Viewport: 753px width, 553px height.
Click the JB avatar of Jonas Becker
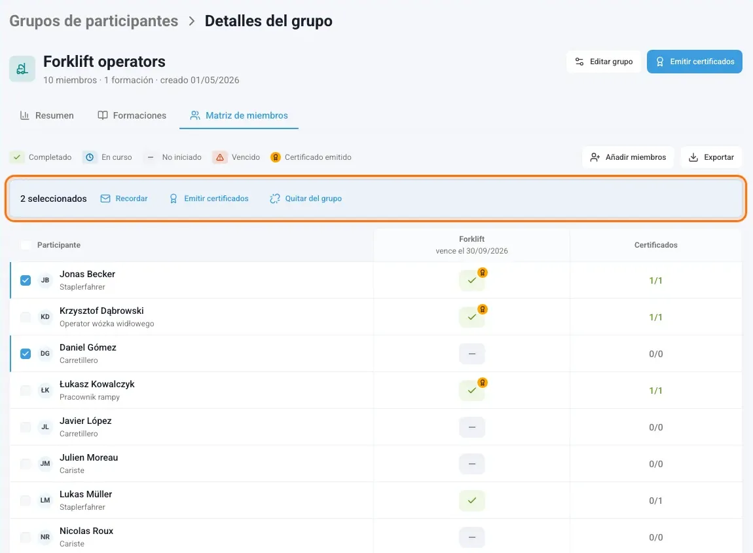point(45,280)
